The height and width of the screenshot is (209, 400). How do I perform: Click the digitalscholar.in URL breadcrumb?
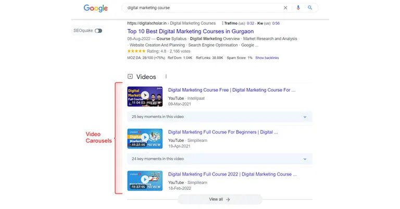(x=171, y=23)
